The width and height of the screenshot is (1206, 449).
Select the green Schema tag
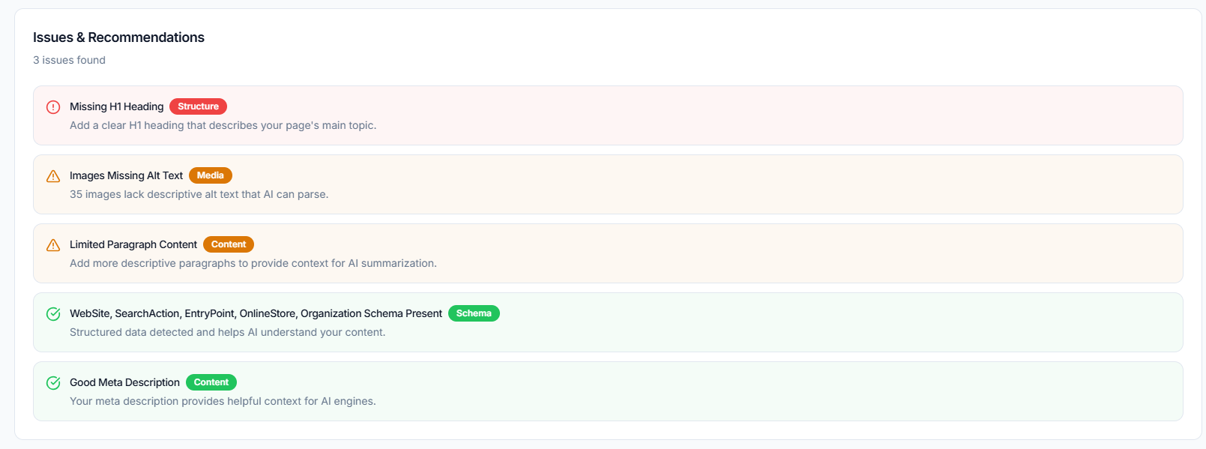point(474,313)
